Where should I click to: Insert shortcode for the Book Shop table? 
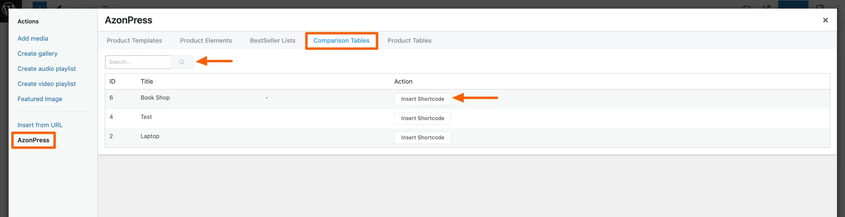pyautogui.click(x=422, y=99)
